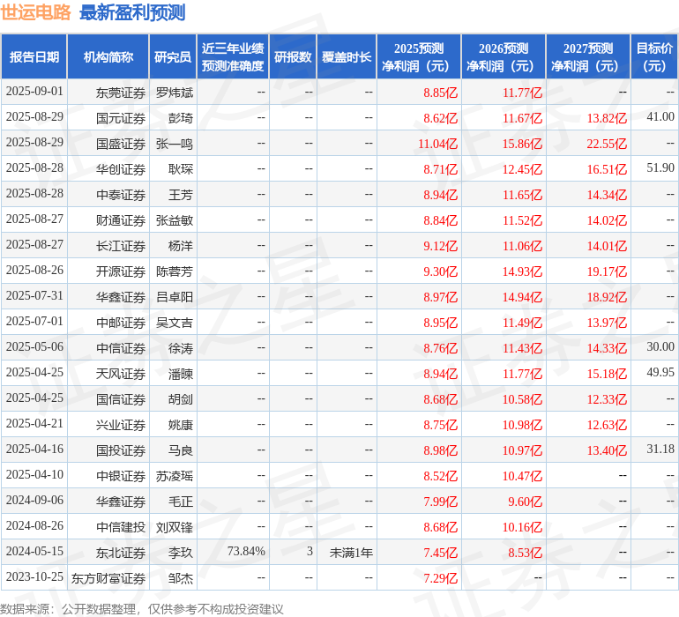Image resolution: width=679 pixels, height=617 pixels.
Task: Open the 国盛证券 institution entry
Action: point(121,144)
